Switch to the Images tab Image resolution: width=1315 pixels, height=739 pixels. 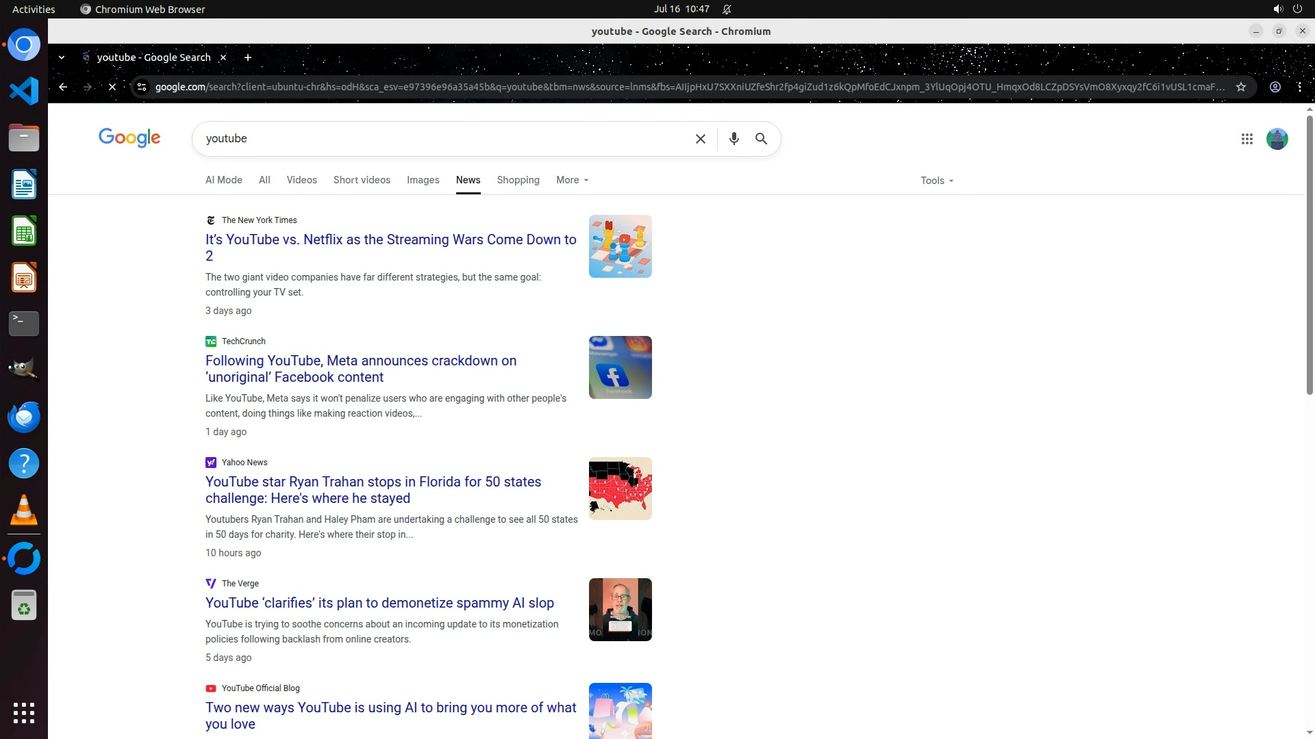(423, 180)
